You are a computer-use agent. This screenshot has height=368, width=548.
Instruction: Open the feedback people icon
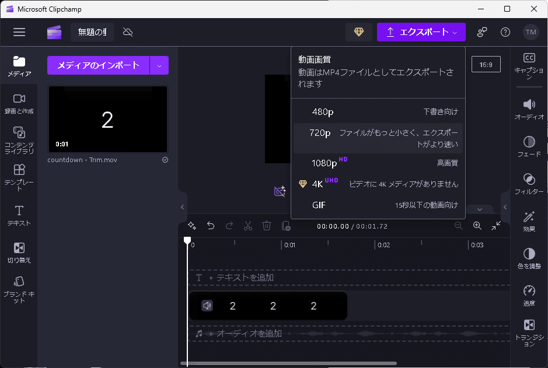482,32
